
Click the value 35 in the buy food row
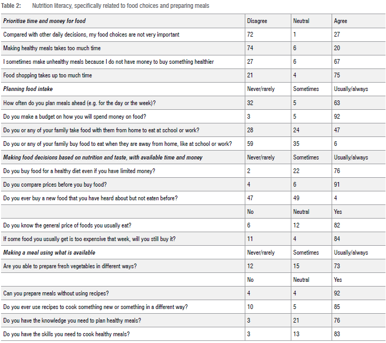[297, 143]
